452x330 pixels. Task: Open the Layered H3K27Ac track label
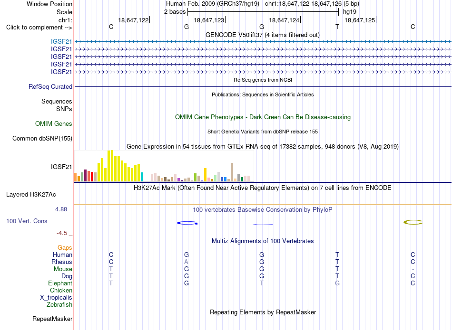(x=31, y=195)
